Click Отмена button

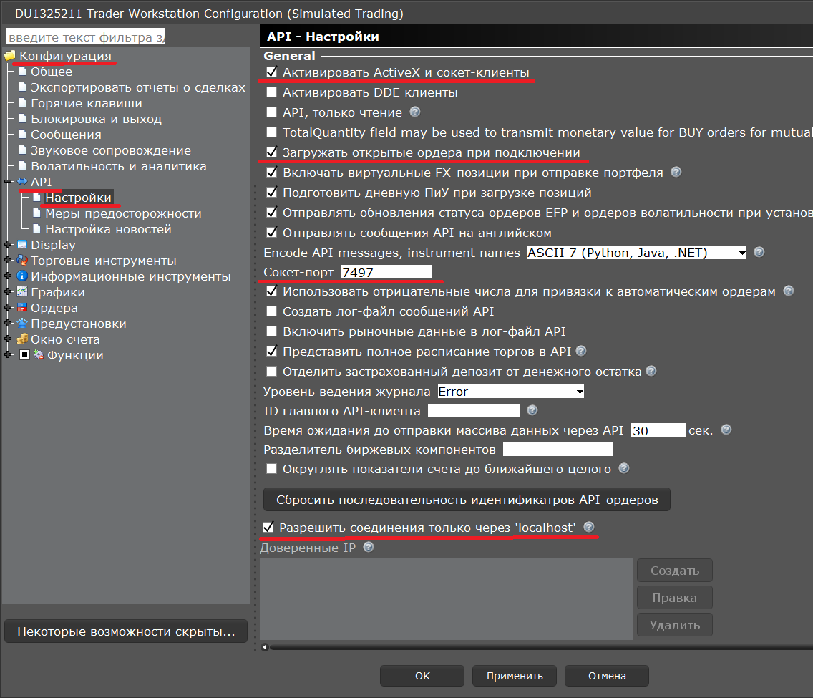(607, 676)
